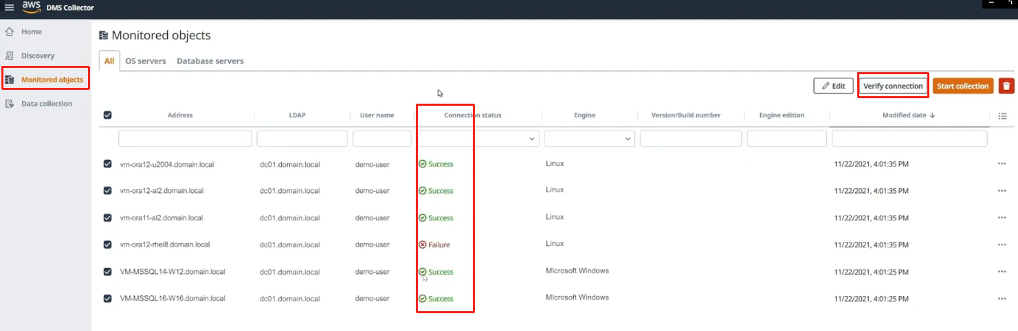Open the Connection status filter dropdown
The width and height of the screenshot is (1018, 331).
(478, 139)
